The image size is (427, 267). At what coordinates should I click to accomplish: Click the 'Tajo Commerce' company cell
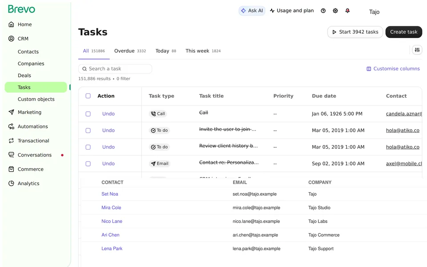click(324, 235)
